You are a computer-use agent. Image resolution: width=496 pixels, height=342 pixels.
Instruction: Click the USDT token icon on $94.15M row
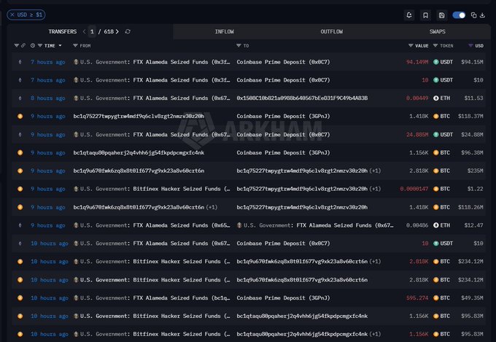(436, 62)
